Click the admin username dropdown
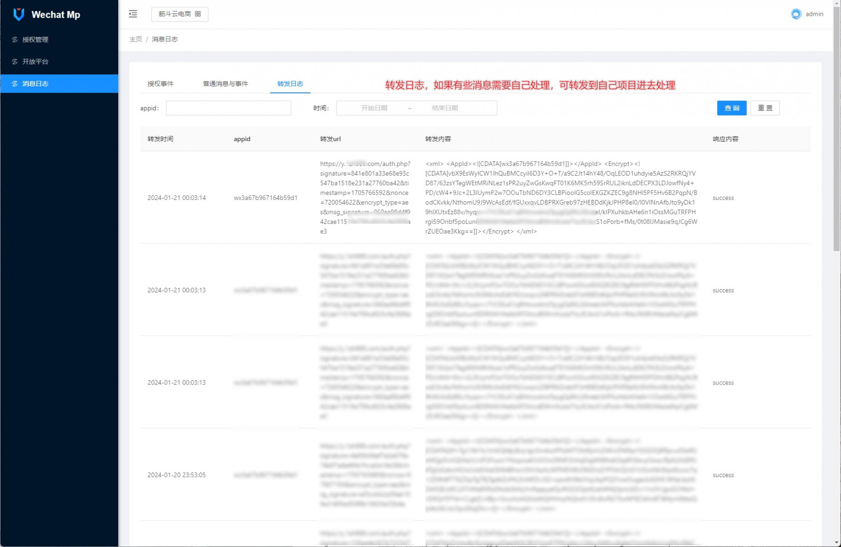This screenshot has width=841, height=547. click(x=814, y=14)
